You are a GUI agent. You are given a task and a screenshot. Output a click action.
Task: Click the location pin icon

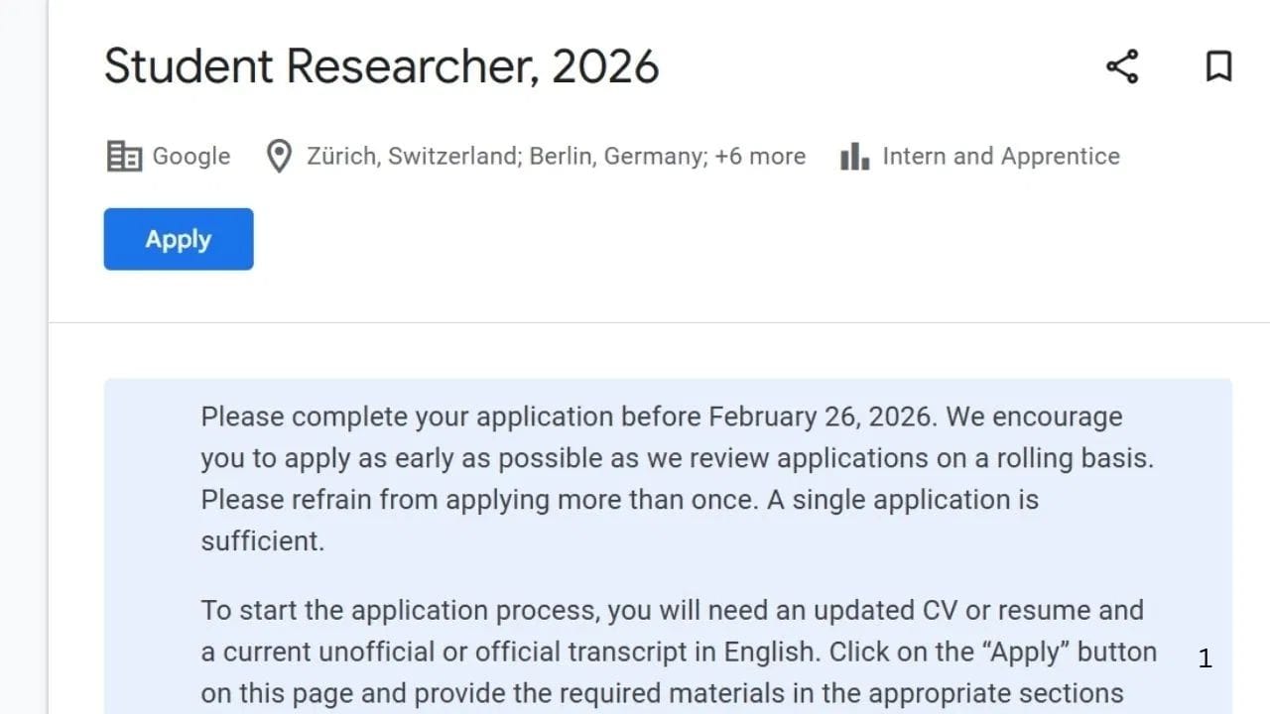point(279,157)
